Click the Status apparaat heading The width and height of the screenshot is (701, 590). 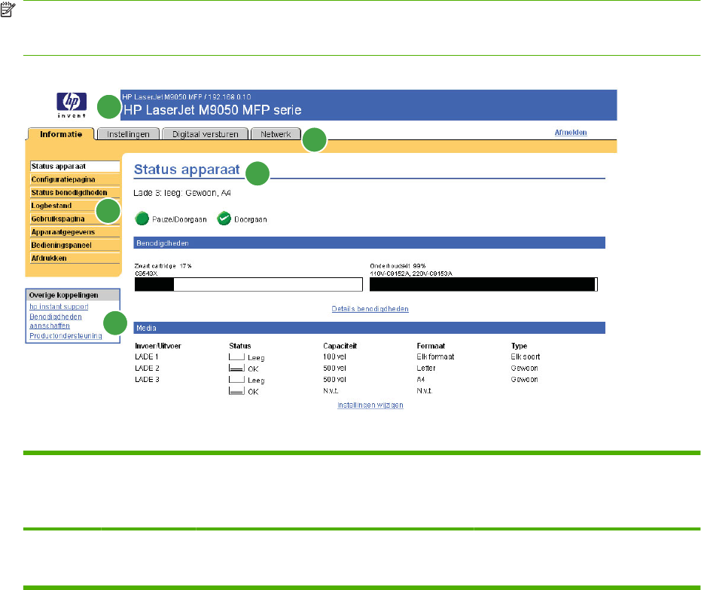coord(187,170)
